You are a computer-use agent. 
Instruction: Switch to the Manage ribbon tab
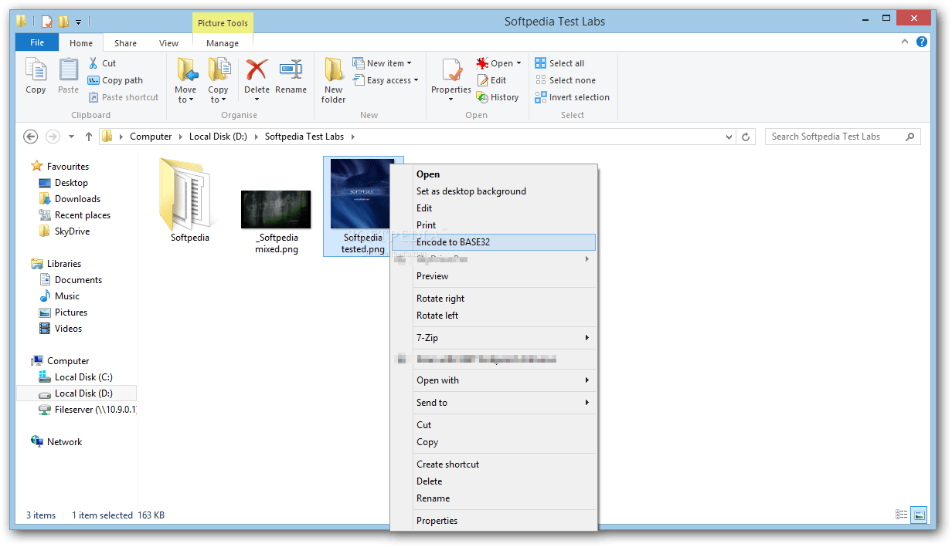(x=223, y=43)
